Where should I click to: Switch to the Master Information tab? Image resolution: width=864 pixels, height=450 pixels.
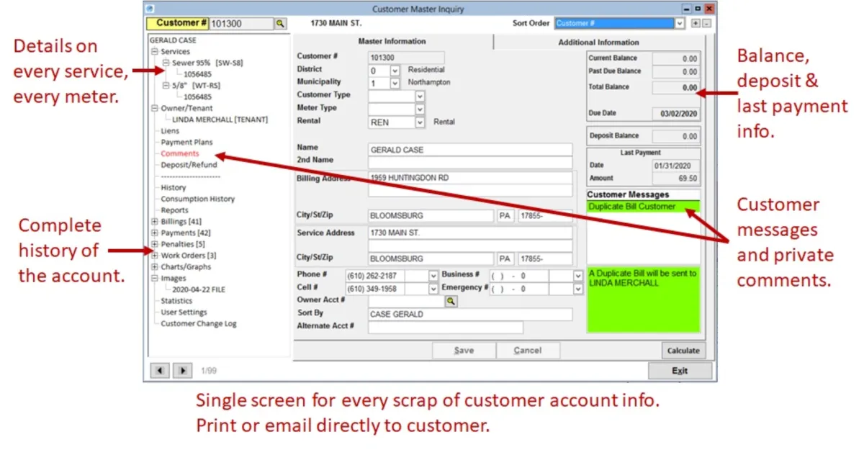(x=392, y=41)
